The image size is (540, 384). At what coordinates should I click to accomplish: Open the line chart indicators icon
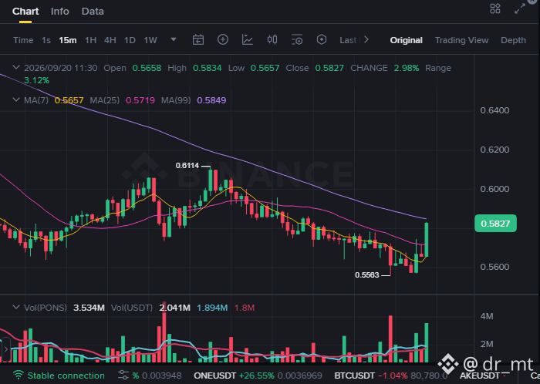click(248, 40)
